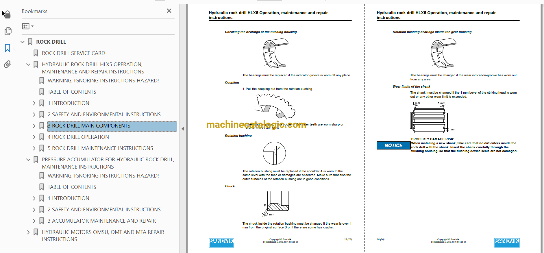Go to HYDRAULIC ROCK DRILL HLX5 OPERATION bookmark
Viewport: 544px width, 253px height.
tap(93, 68)
